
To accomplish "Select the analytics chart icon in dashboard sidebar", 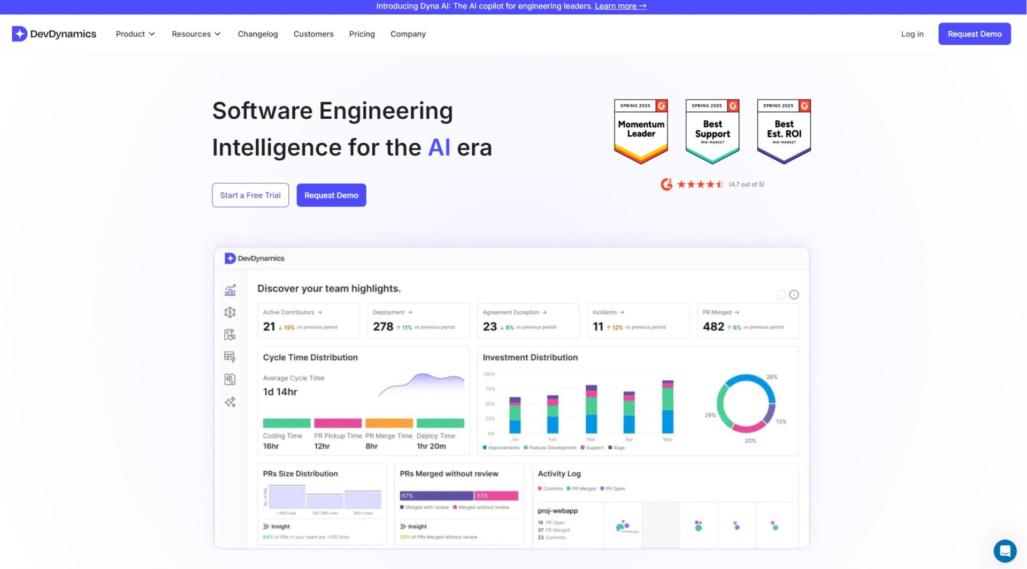I will point(229,290).
